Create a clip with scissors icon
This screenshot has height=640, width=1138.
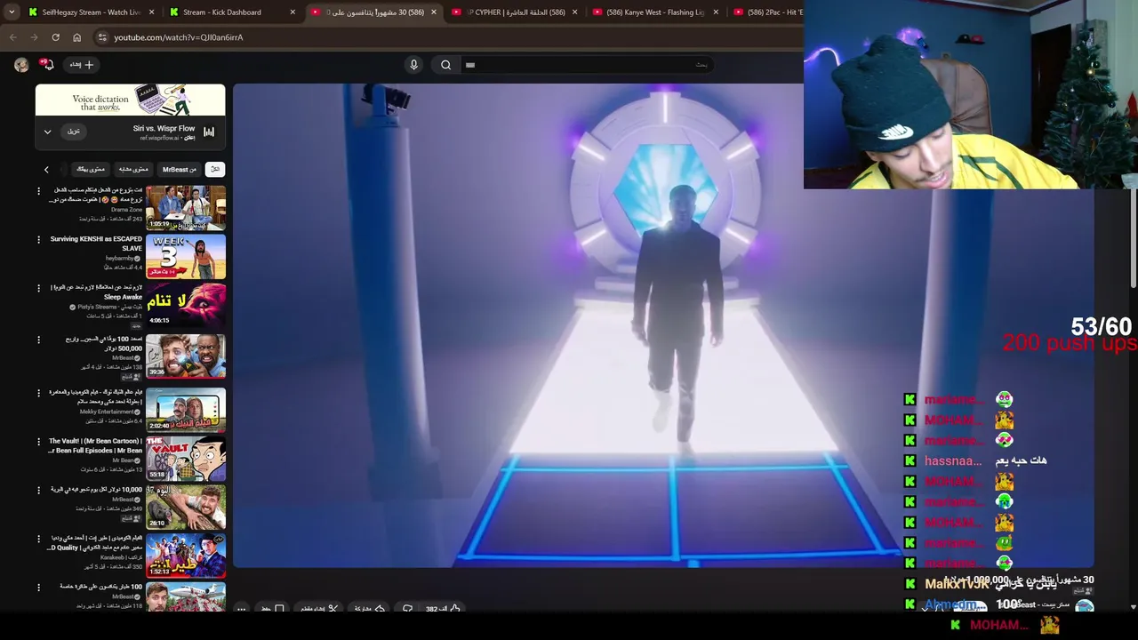tap(318, 608)
